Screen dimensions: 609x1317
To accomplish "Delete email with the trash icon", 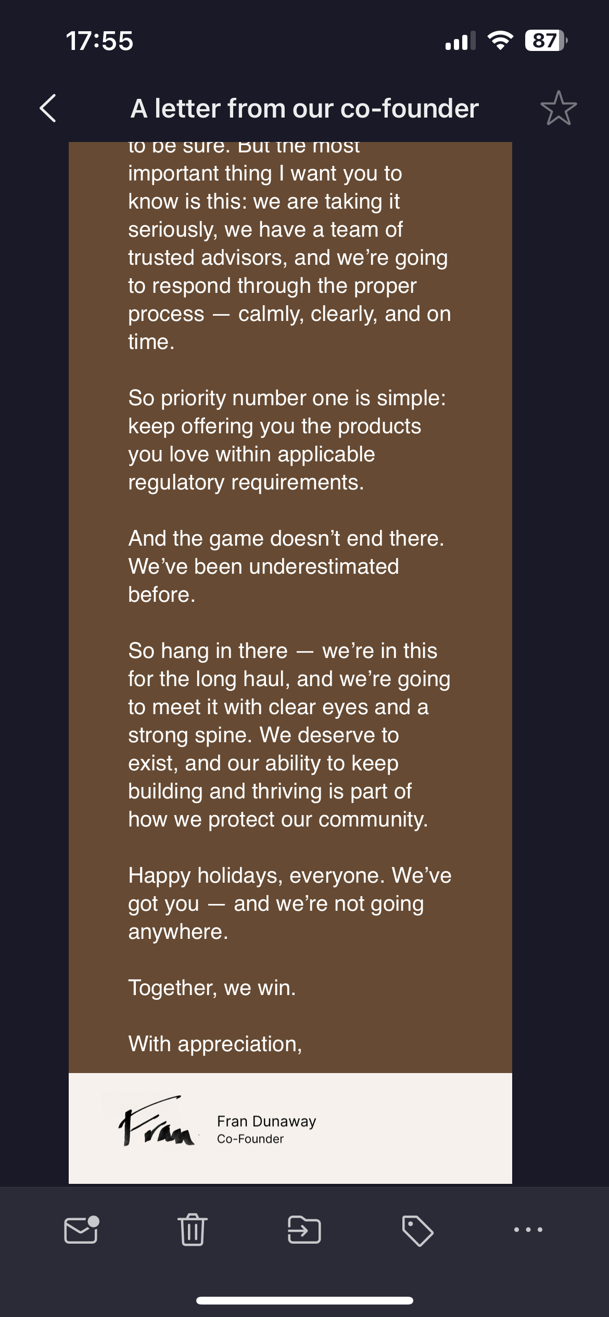I will [x=193, y=1230].
